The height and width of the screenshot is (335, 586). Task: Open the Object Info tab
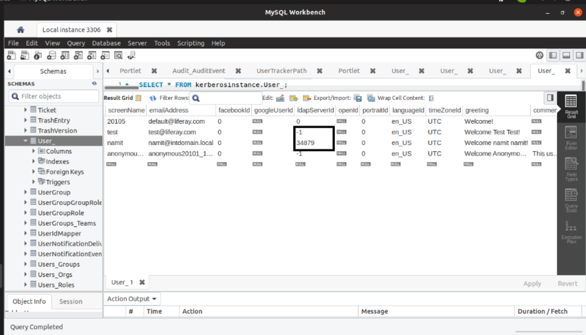pyautogui.click(x=29, y=302)
